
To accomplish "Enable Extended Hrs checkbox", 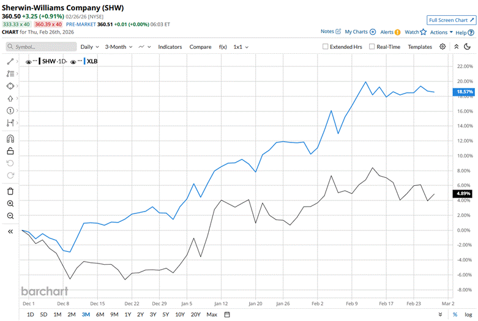I will [x=325, y=46].
